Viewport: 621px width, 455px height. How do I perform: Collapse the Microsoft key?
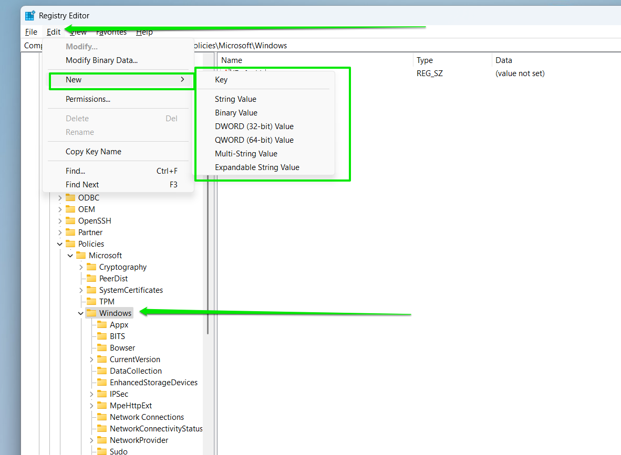point(70,256)
